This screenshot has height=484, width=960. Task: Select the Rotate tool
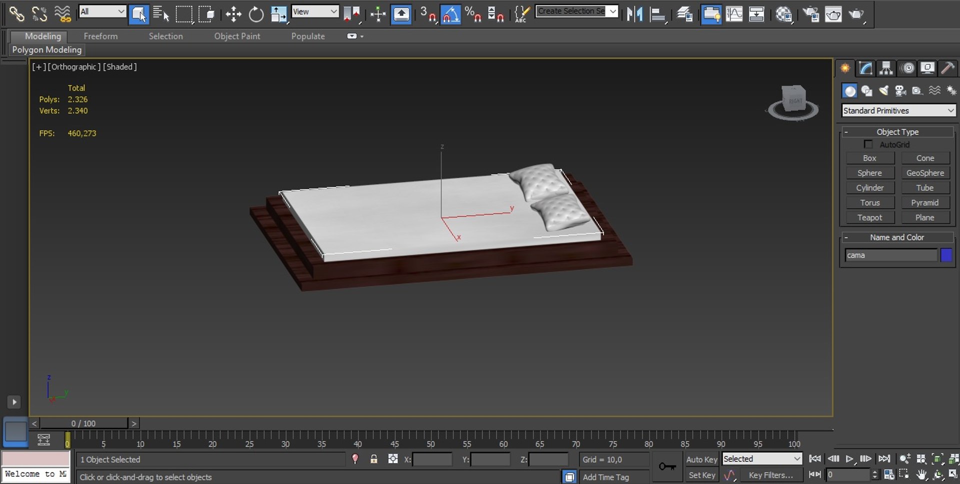click(x=256, y=14)
